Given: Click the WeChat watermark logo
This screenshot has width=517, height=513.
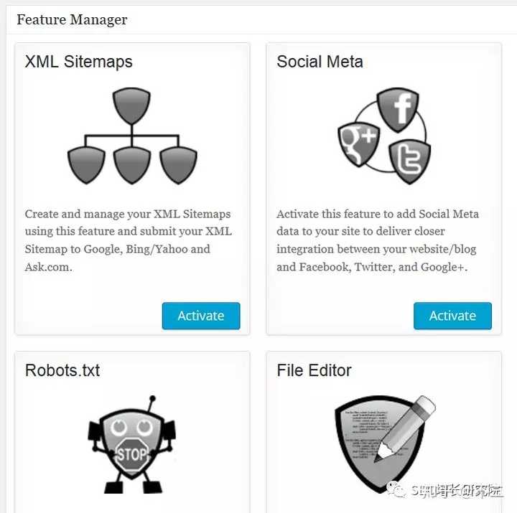Looking at the screenshot, I should point(396,489).
